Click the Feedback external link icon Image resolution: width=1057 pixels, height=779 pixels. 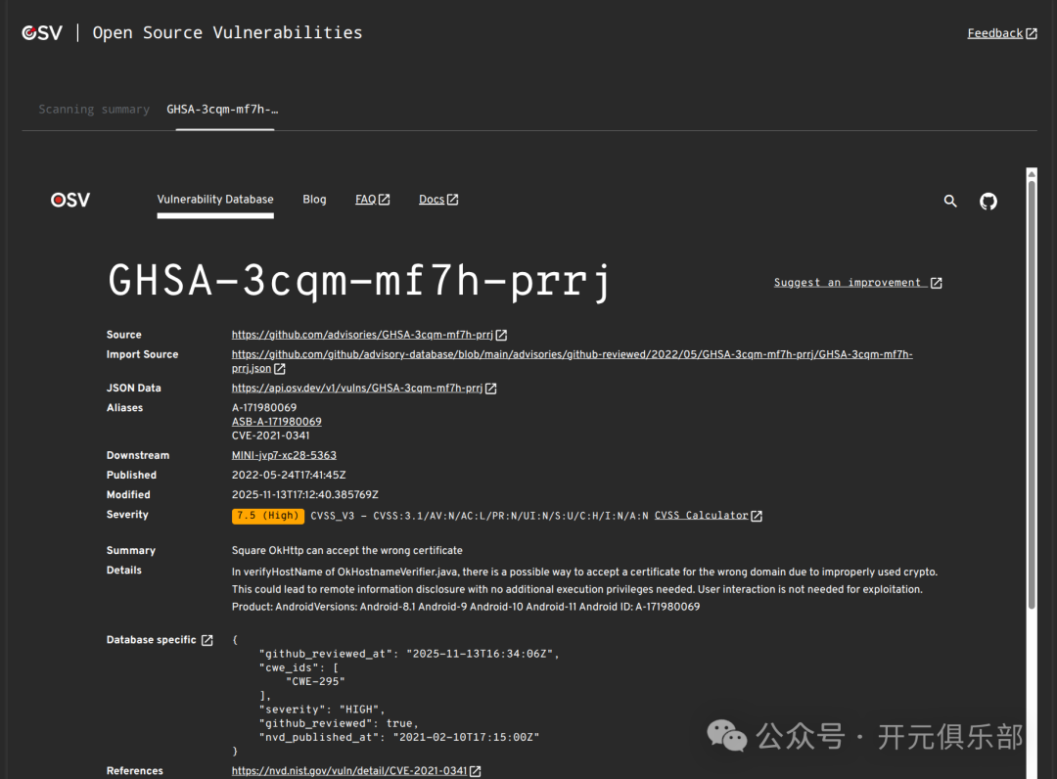click(1032, 33)
